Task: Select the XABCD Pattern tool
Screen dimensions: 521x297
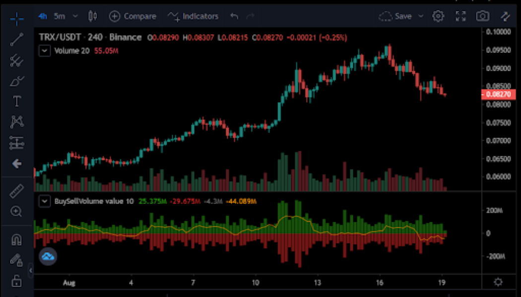Action: (x=16, y=121)
